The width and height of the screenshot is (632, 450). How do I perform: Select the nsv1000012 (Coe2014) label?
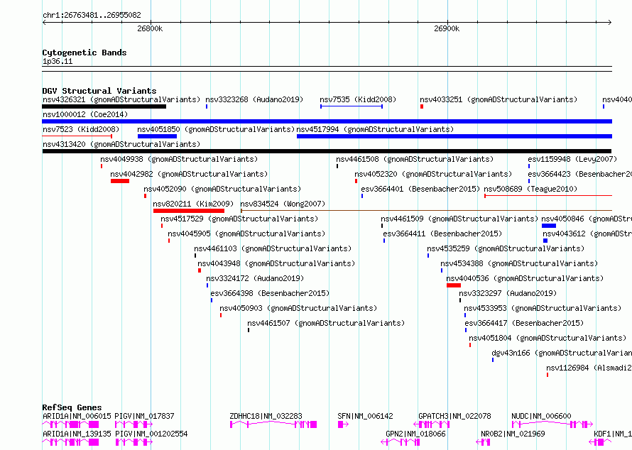[x=85, y=114]
